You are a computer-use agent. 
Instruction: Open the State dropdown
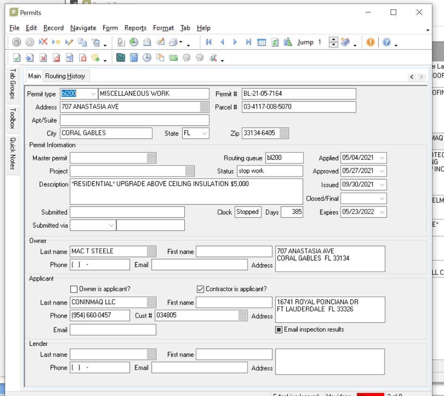[x=204, y=133]
